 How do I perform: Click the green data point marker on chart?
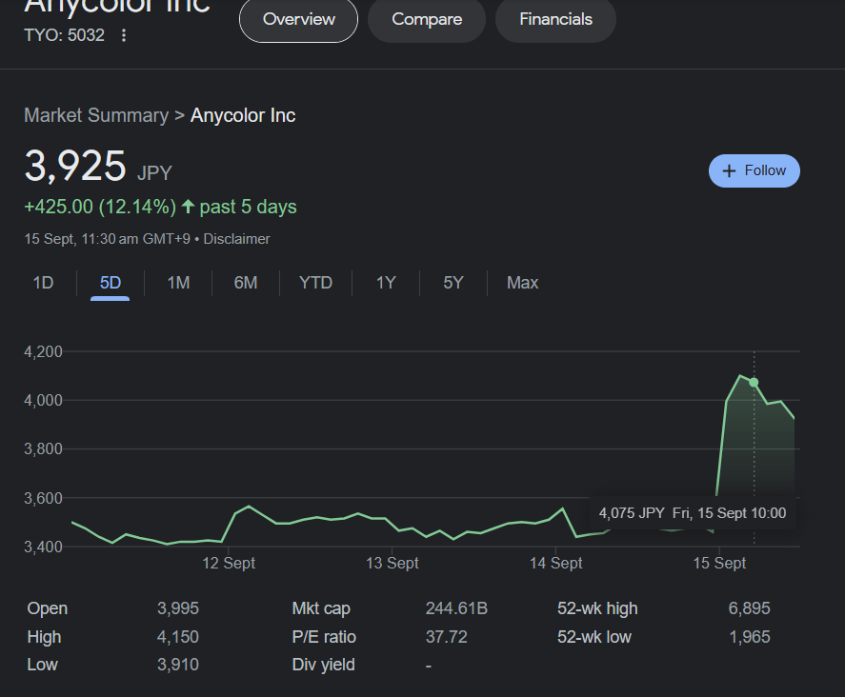pos(754,383)
